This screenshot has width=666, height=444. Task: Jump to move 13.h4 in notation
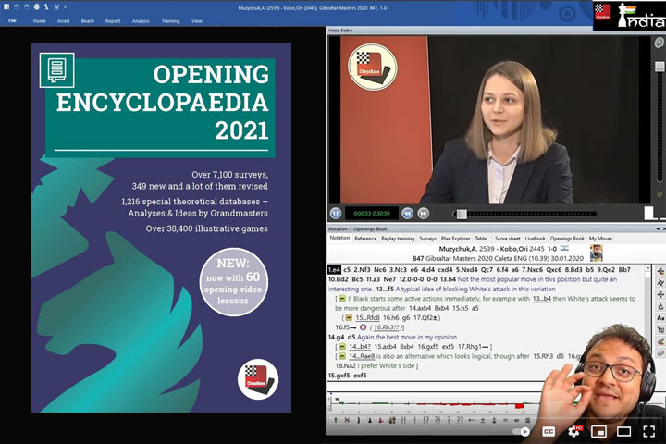[448, 279]
